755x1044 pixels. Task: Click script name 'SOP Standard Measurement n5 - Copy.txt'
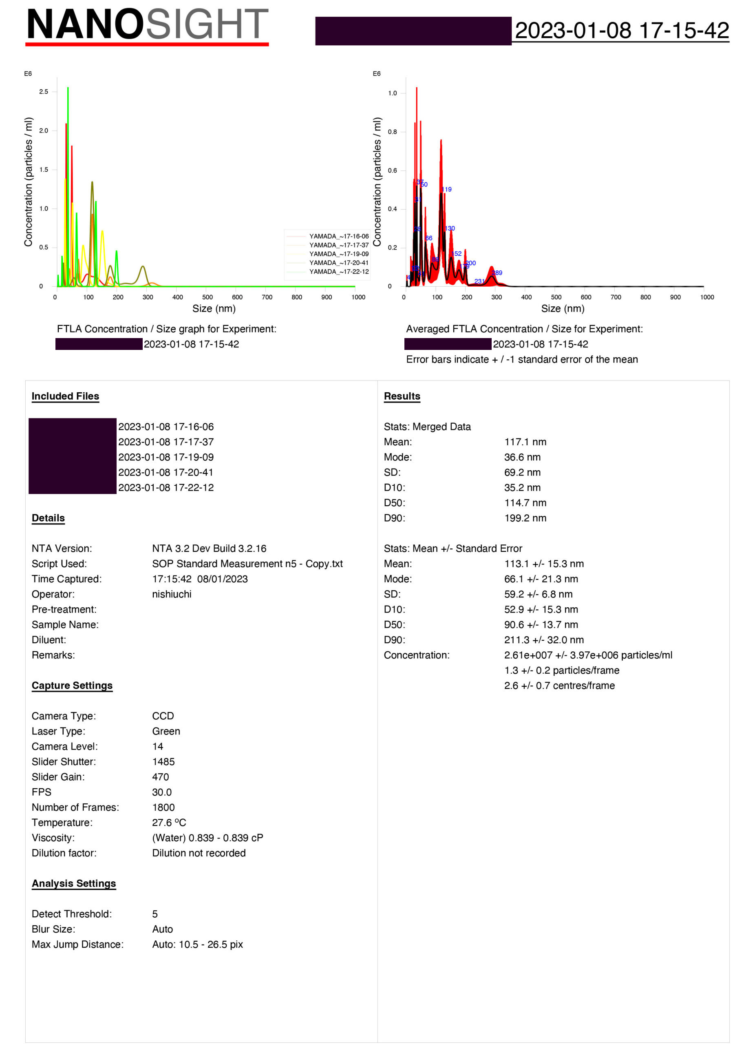247,564
